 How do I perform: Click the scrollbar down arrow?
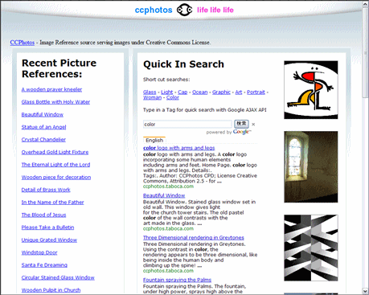pyautogui.click(x=366, y=291)
